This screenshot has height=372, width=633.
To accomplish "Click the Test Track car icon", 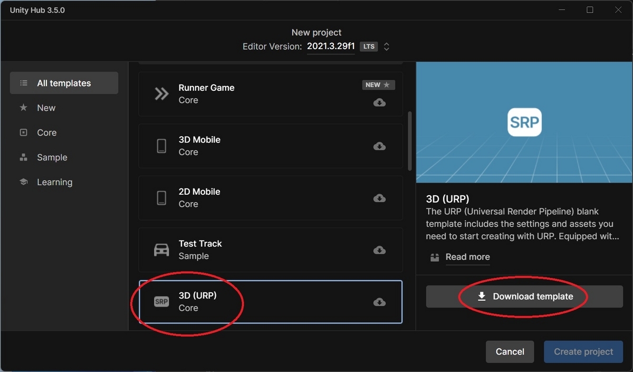I will (161, 250).
